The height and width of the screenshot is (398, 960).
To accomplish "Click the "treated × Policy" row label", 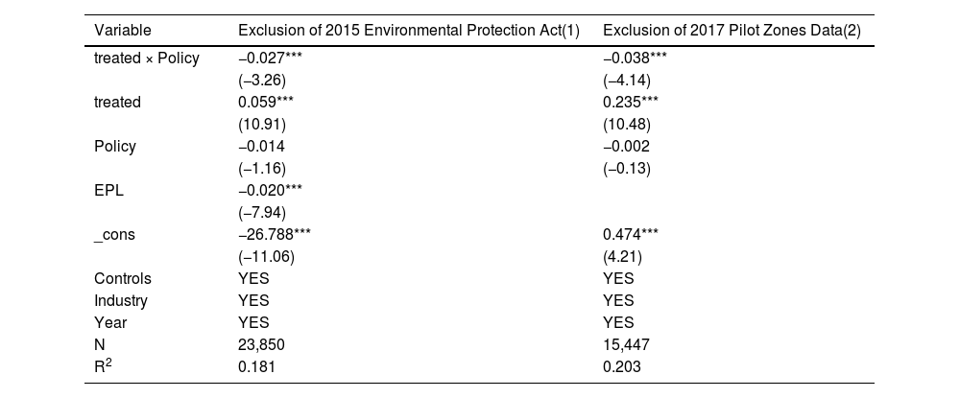I will [x=147, y=59].
